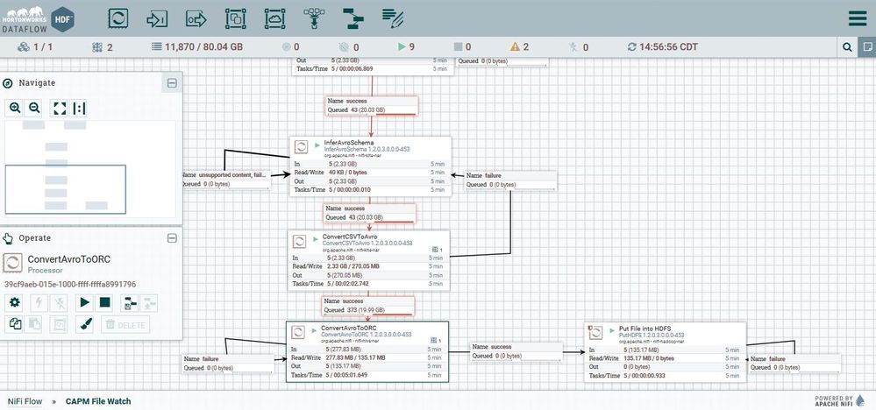Select the Remote Process Group icon
Image resolution: width=876 pixels, height=410 pixels.
coord(274,18)
